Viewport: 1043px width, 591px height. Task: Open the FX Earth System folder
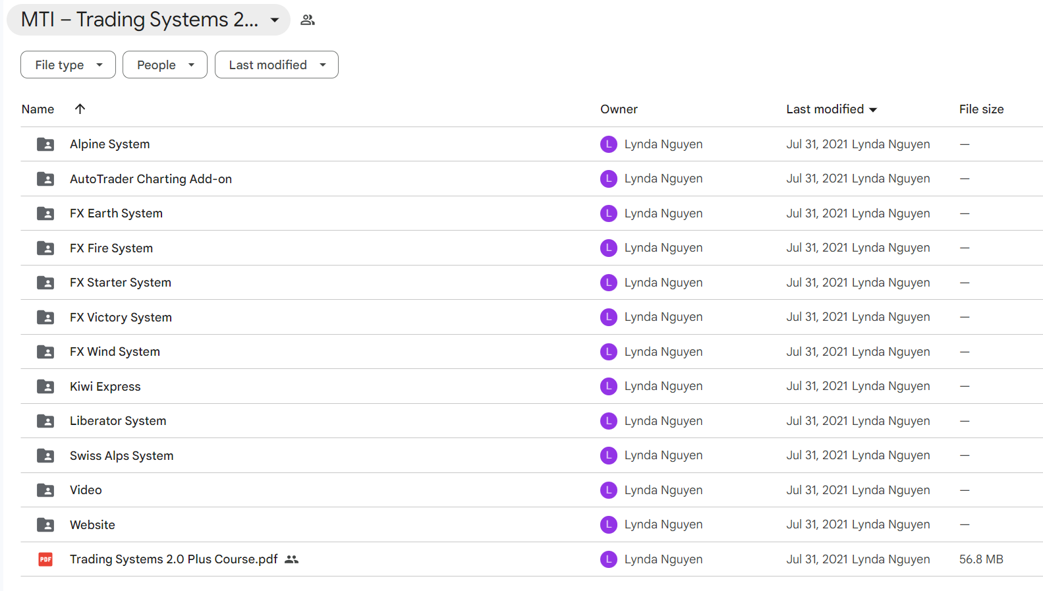(x=116, y=213)
